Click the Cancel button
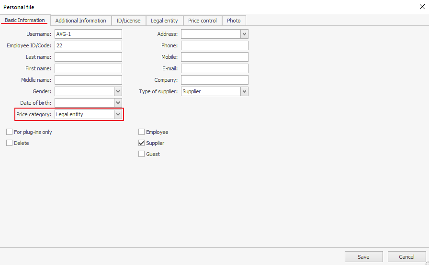Viewport: 429px width, 265px height. click(406, 257)
